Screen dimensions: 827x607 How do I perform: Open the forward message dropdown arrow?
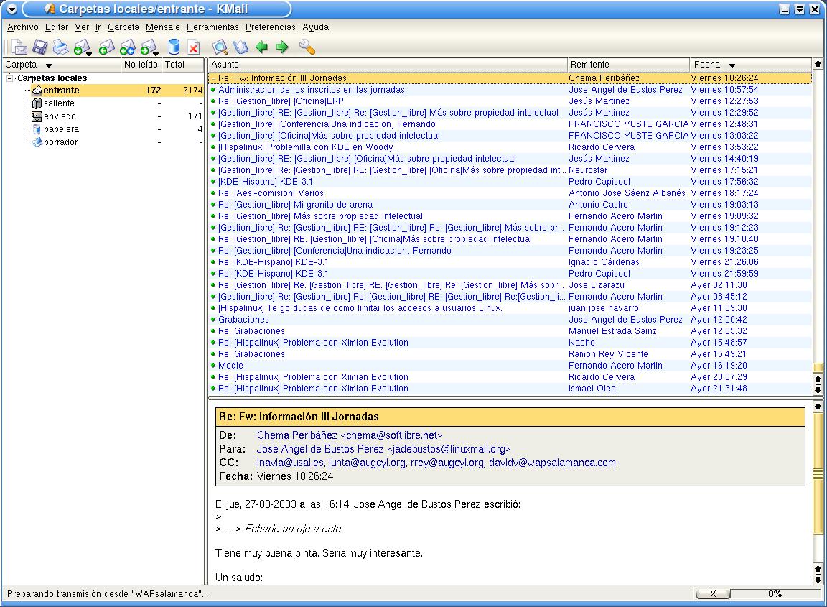pyautogui.click(x=156, y=53)
